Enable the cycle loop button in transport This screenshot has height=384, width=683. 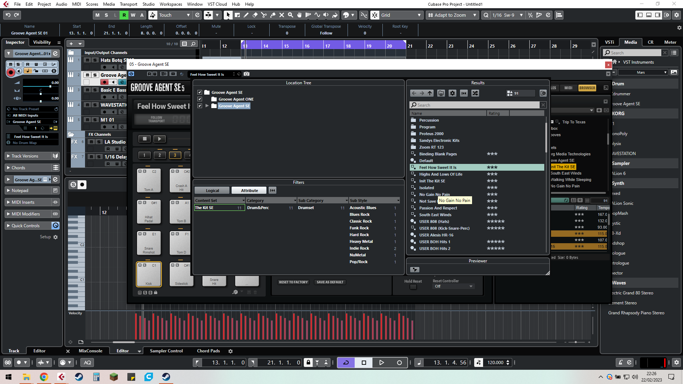346,363
